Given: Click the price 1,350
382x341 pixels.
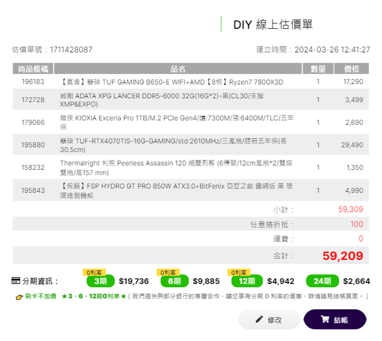Looking at the screenshot, I should coord(355,167).
